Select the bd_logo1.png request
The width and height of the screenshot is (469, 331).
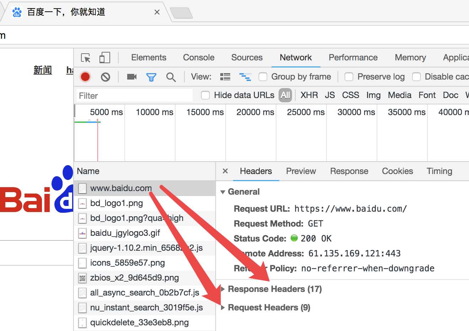click(x=145, y=203)
